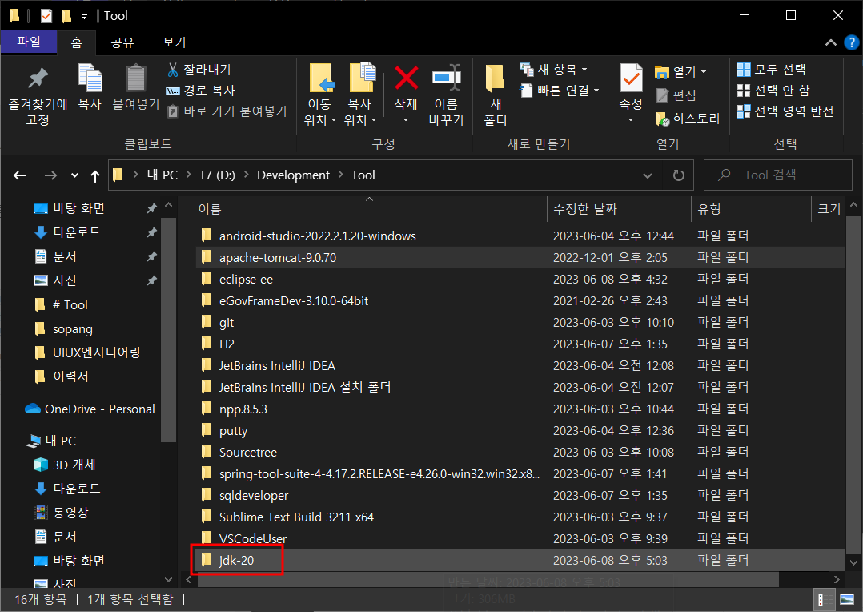Select the apache-tomcat-9.0.70 folder
This screenshot has width=863, height=612.
tap(520, 257)
